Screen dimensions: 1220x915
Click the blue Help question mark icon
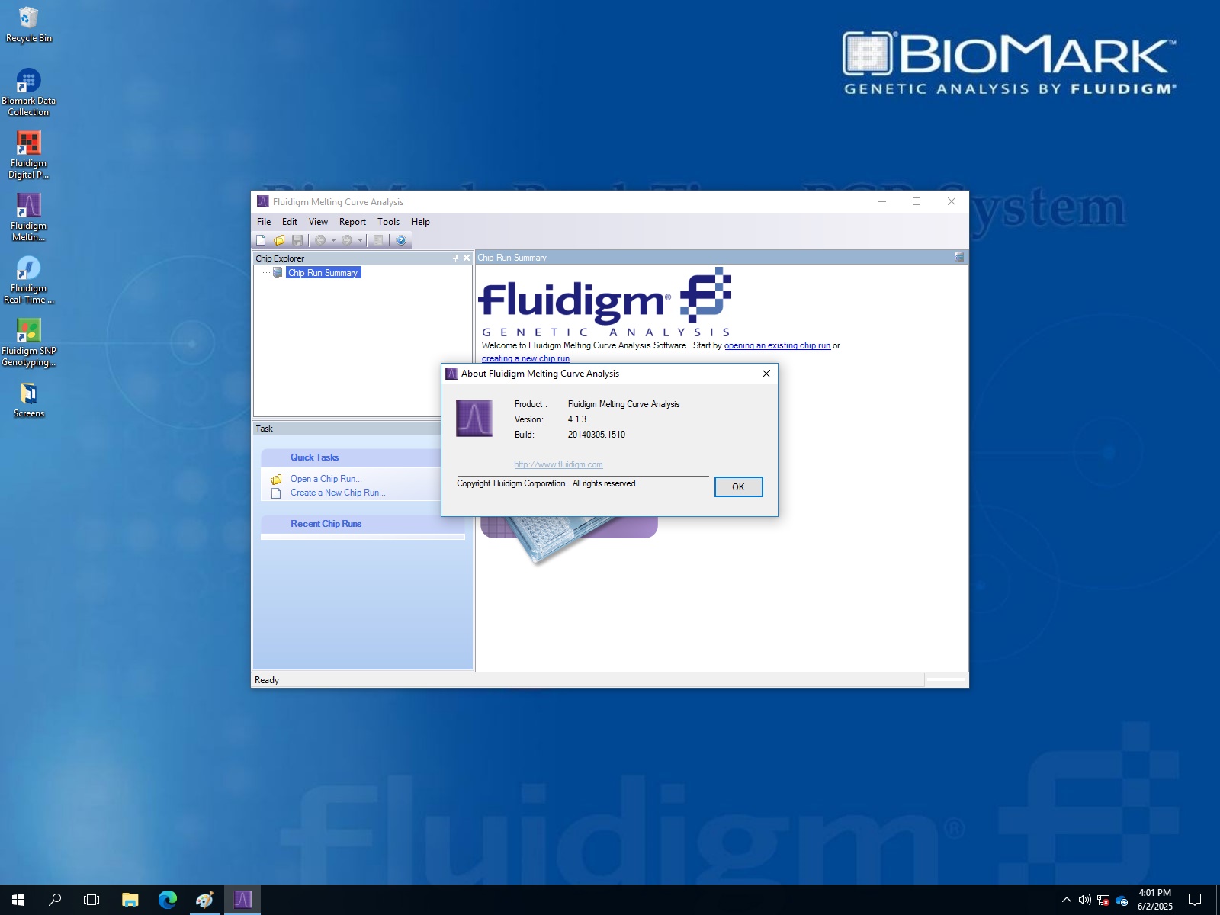click(401, 240)
